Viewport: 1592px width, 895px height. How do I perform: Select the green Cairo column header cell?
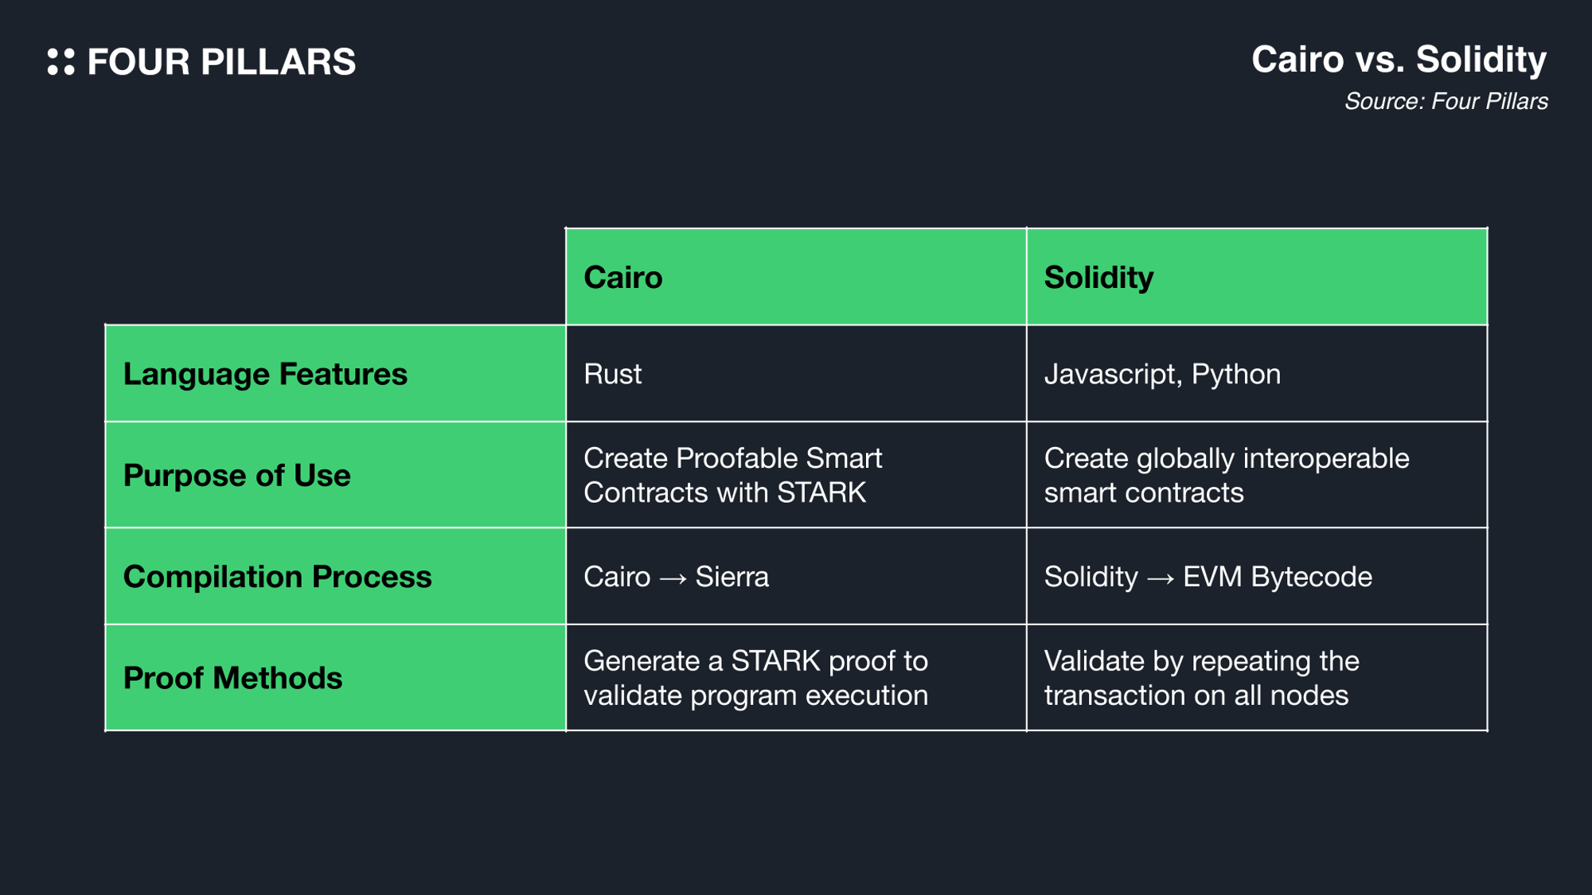tap(795, 277)
